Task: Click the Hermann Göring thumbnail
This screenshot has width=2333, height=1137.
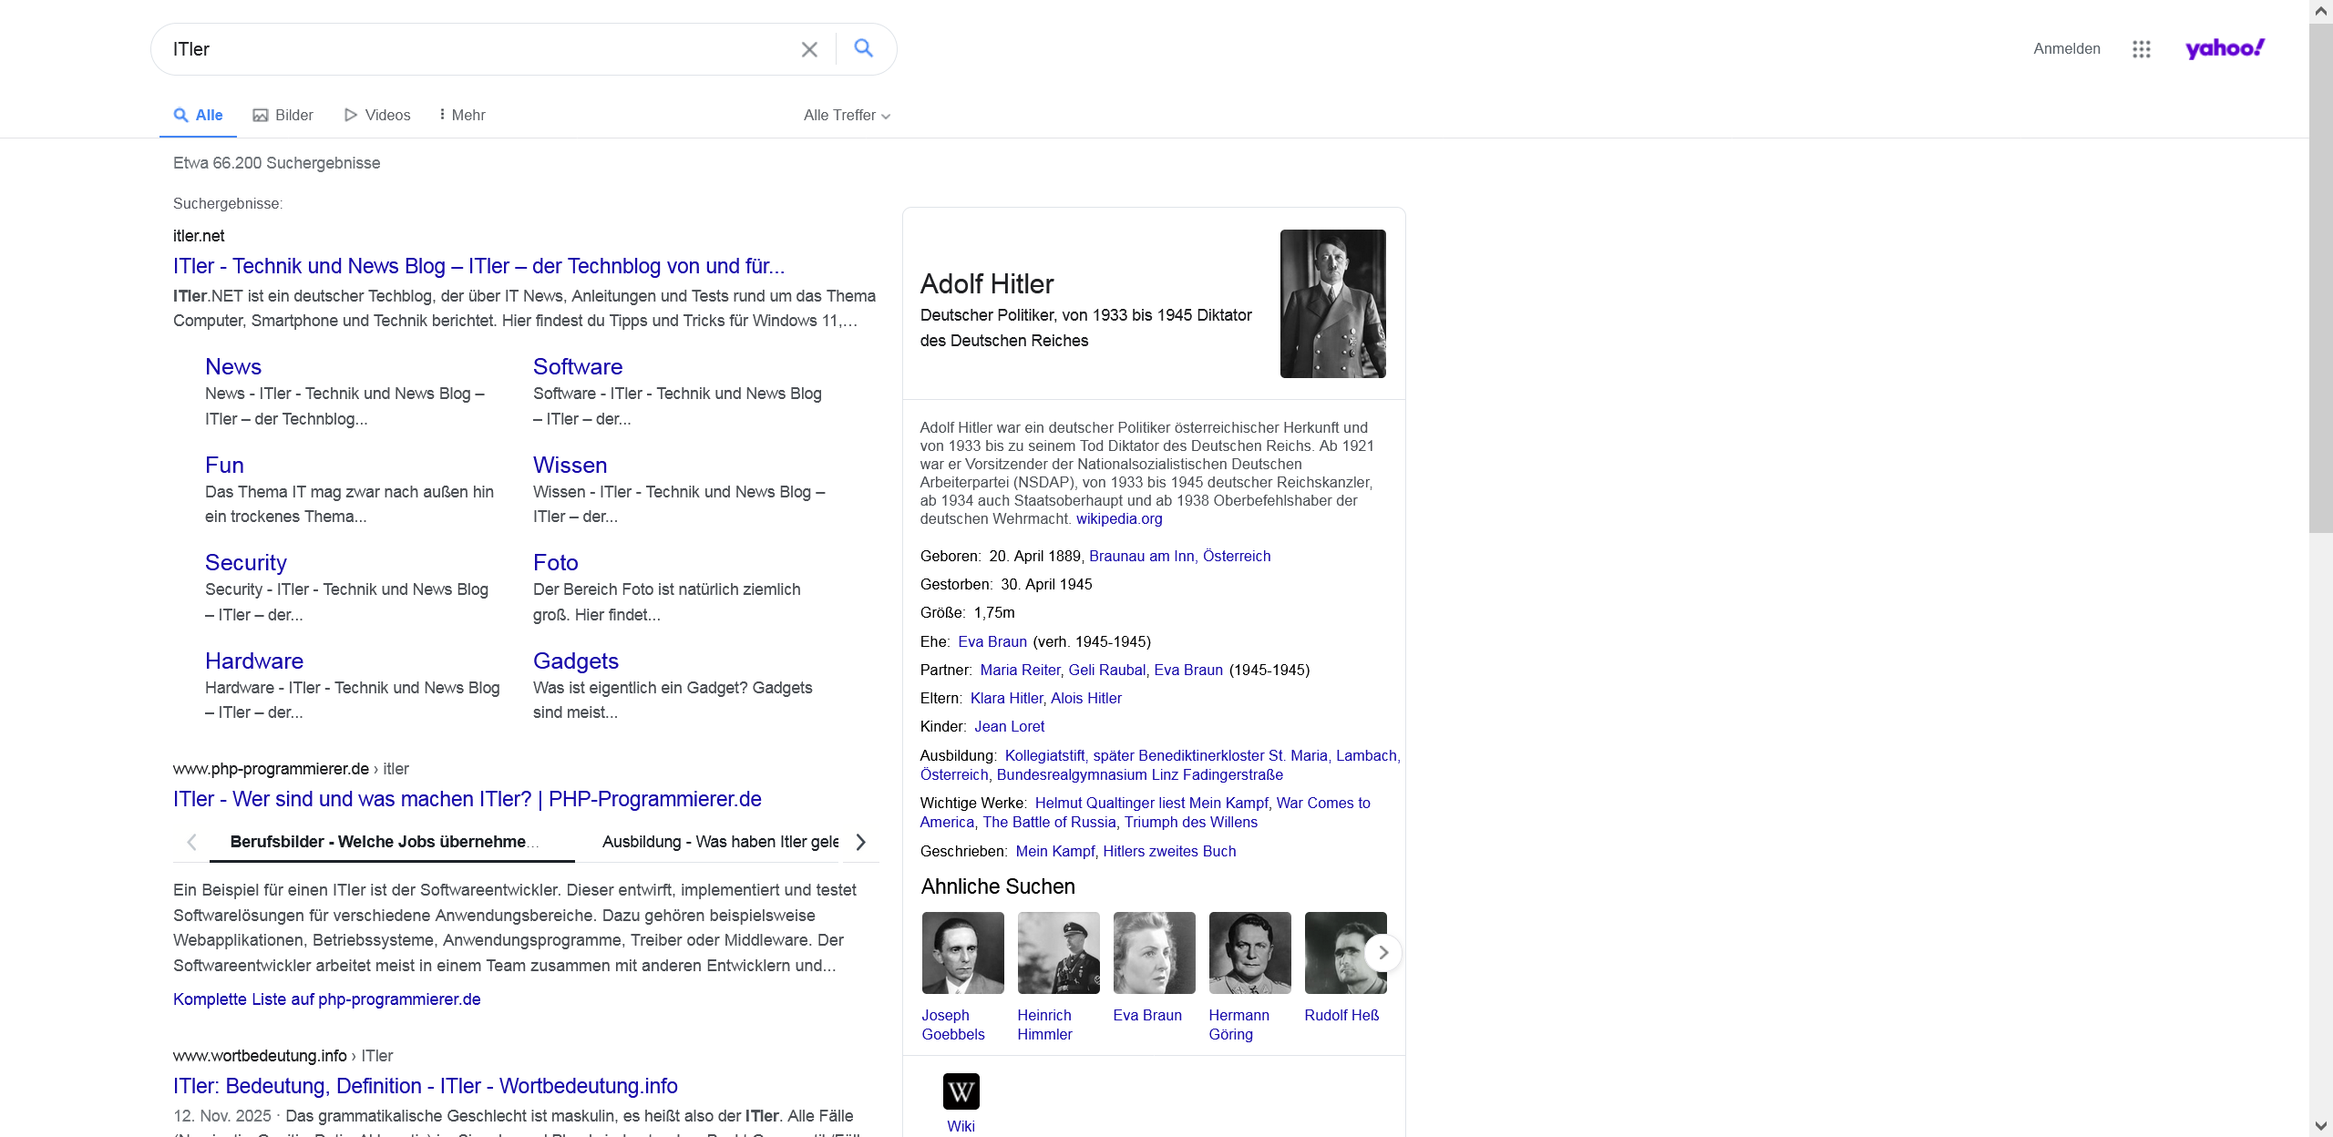Action: (1249, 953)
